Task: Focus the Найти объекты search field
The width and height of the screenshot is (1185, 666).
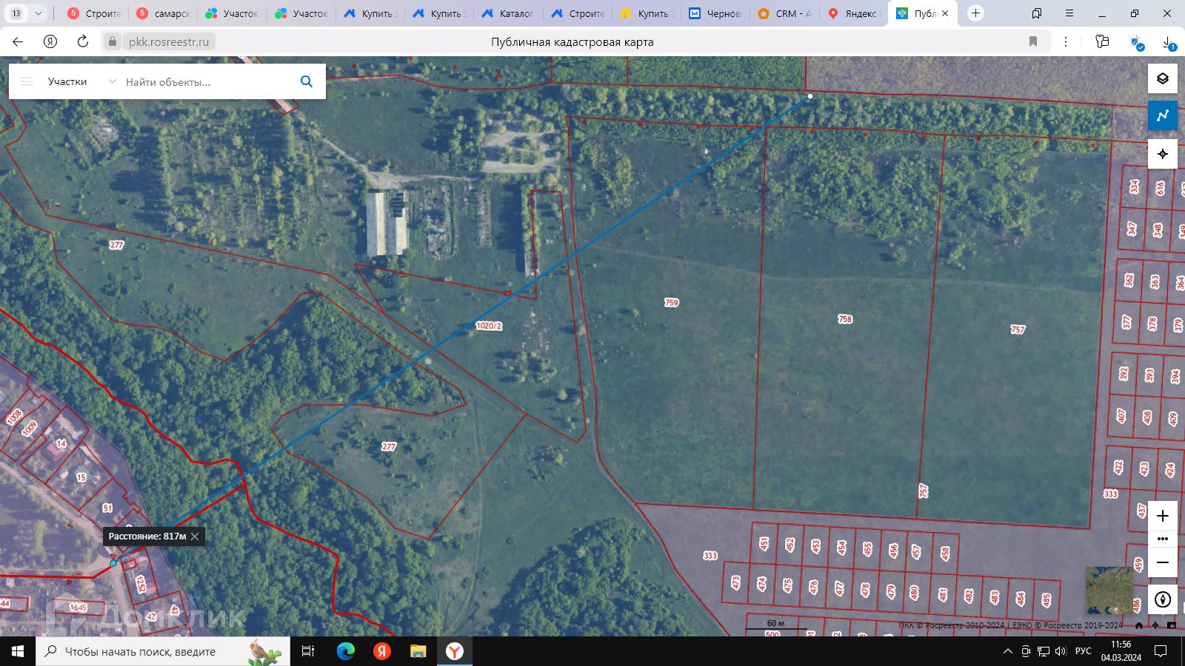Action: coord(207,82)
